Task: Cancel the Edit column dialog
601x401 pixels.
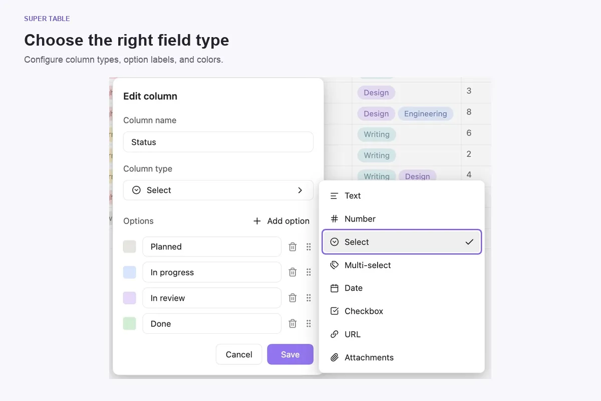Action: [x=239, y=354]
